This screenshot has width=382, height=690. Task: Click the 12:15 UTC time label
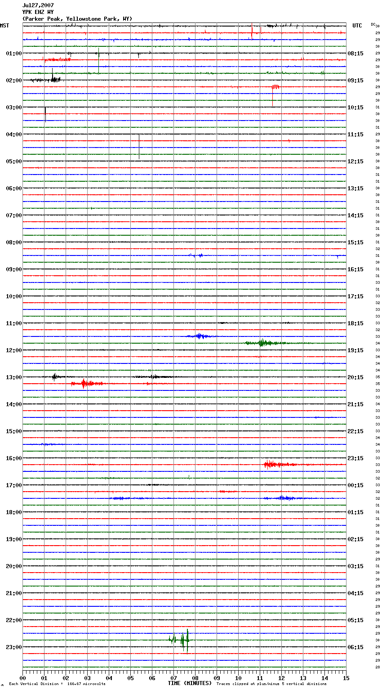click(x=355, y=161)
